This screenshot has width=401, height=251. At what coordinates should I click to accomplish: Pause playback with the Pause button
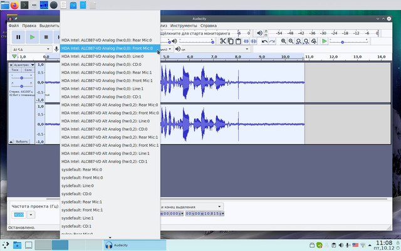click(x=18, y=37)
